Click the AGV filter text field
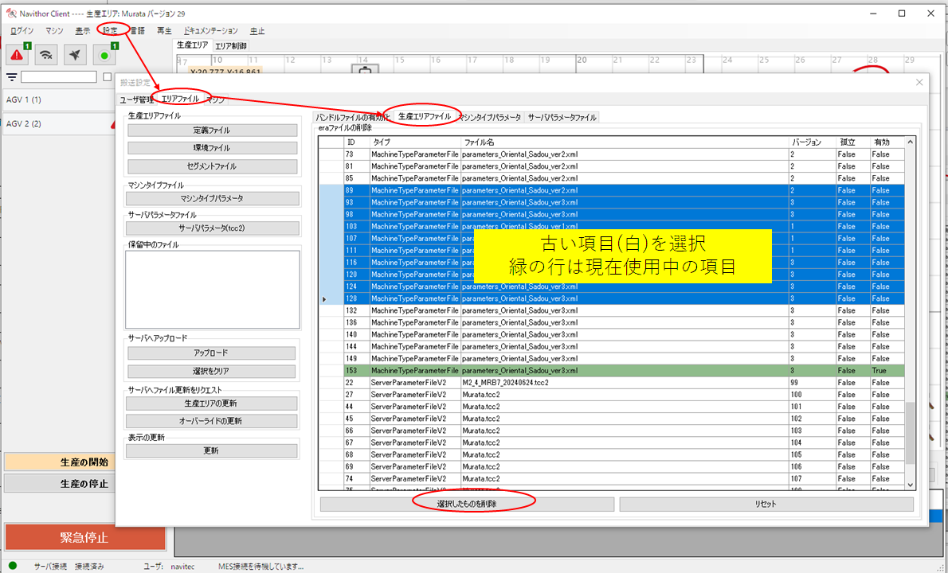 (60, 77)
